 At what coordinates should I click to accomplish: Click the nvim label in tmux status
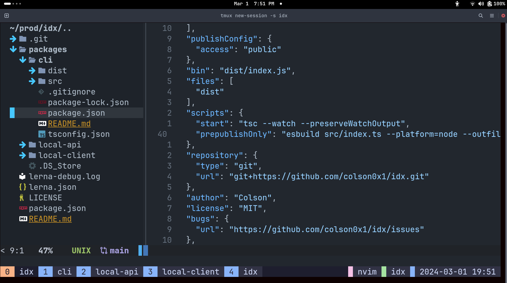click(367, 272)
